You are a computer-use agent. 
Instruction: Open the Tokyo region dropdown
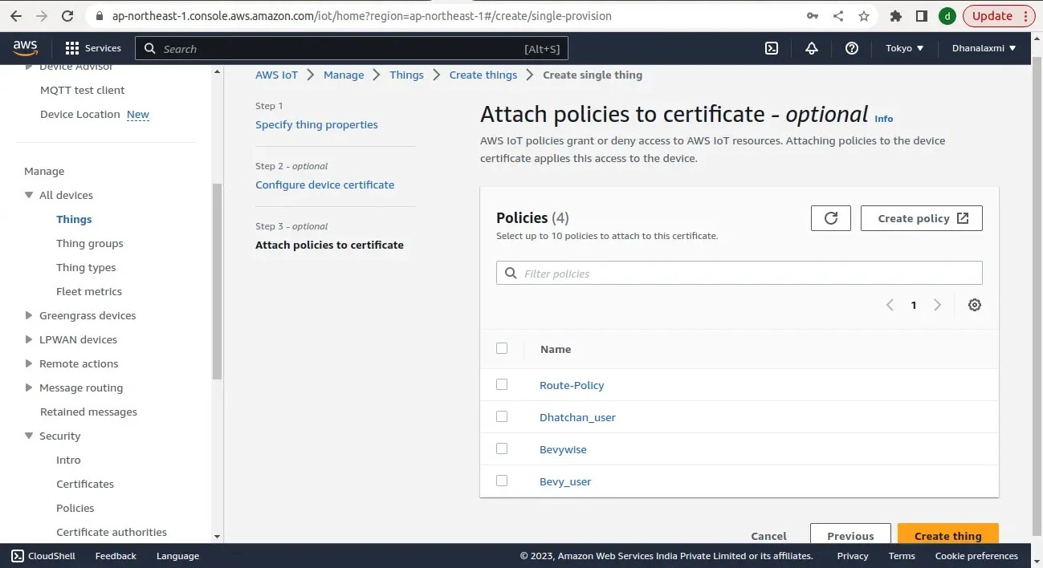click(904, 48)
